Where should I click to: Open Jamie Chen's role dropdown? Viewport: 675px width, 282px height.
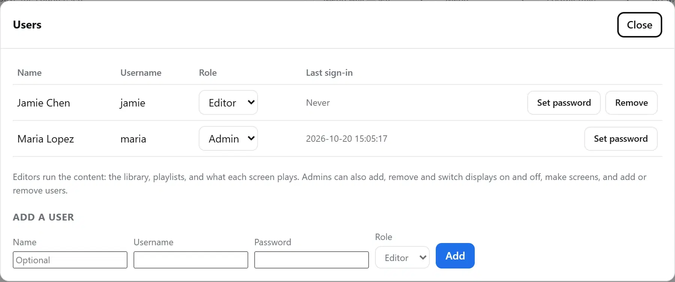pos(228,102)
